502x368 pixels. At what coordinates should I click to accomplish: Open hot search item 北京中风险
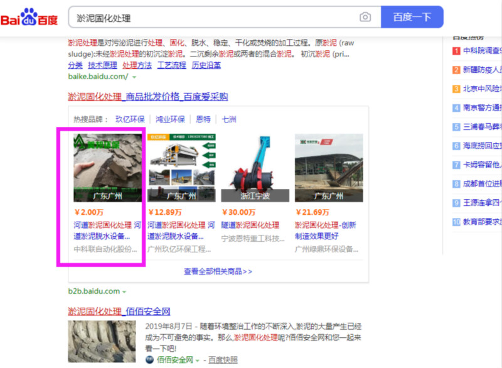[x=482, y=89]
